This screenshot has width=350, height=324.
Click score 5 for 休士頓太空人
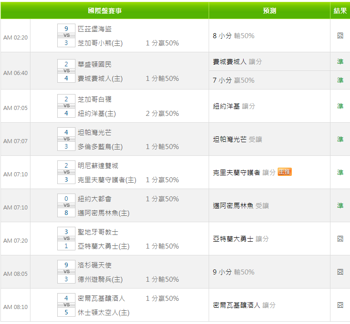coord(66,312)
